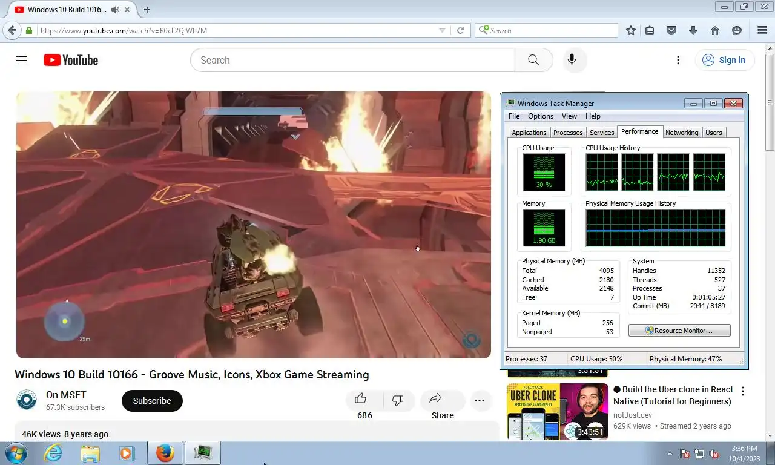Show bookmarks list icon in Firefox toolbar
This screenshot has height=465, width=775.
[650, 30]
